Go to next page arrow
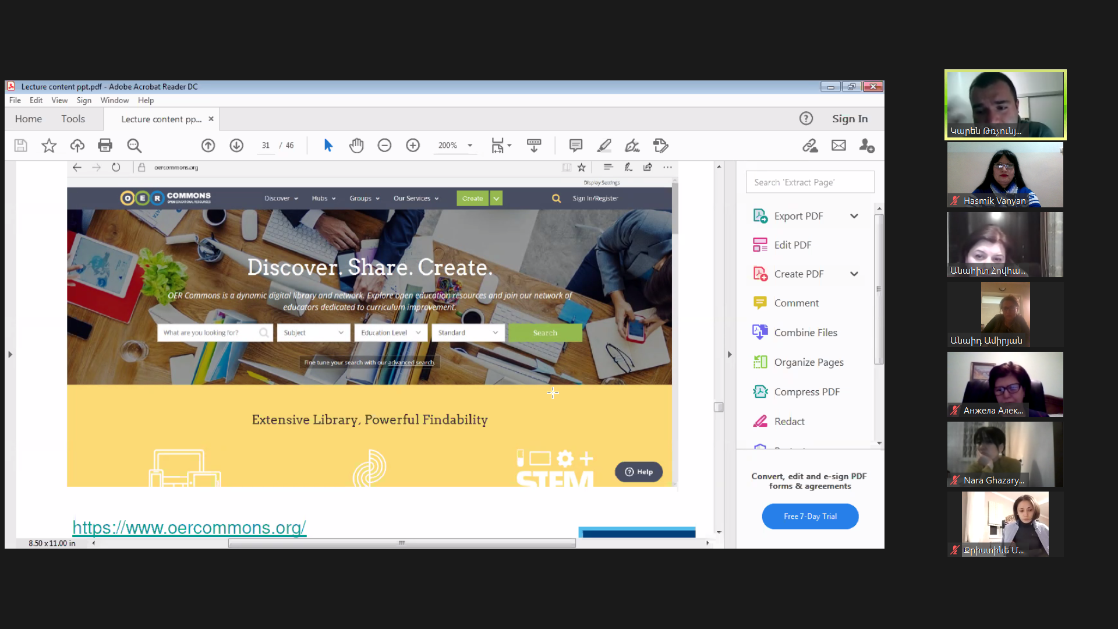Image resolution: width=1118 pixels, height=629 pixels. click(x=236, y=146)
